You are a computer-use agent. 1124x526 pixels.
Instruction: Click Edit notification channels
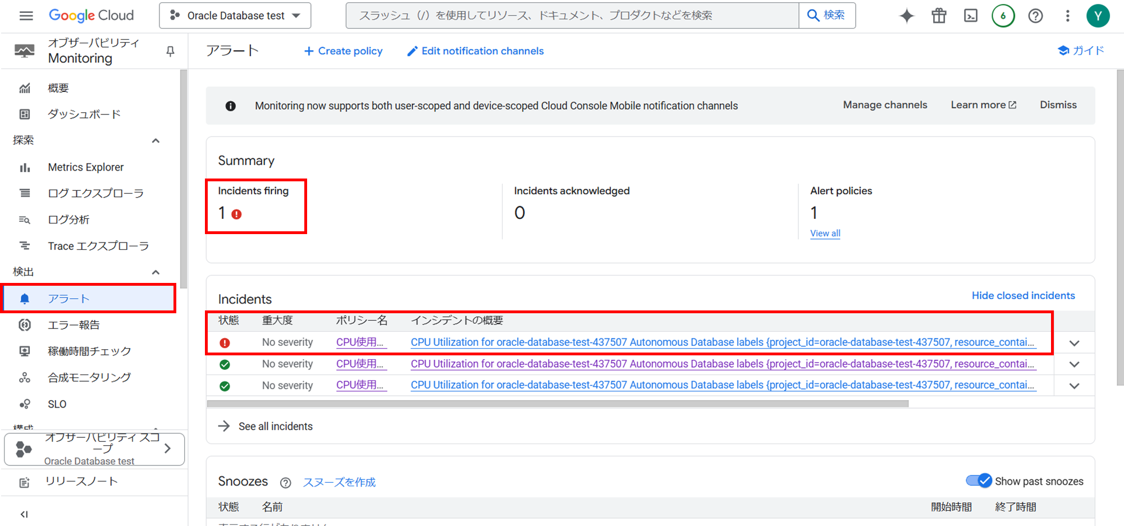tap(475, 51)
